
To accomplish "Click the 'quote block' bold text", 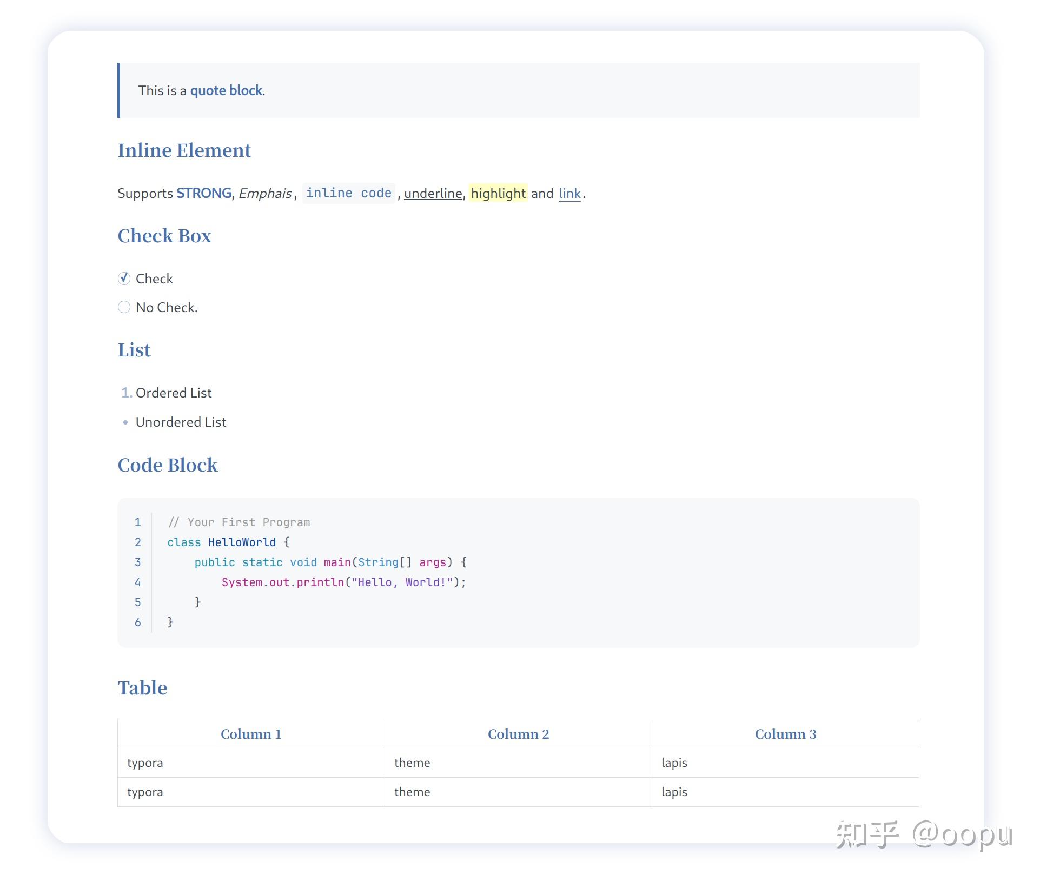I will pyautogui.click(x=226, y=90).
